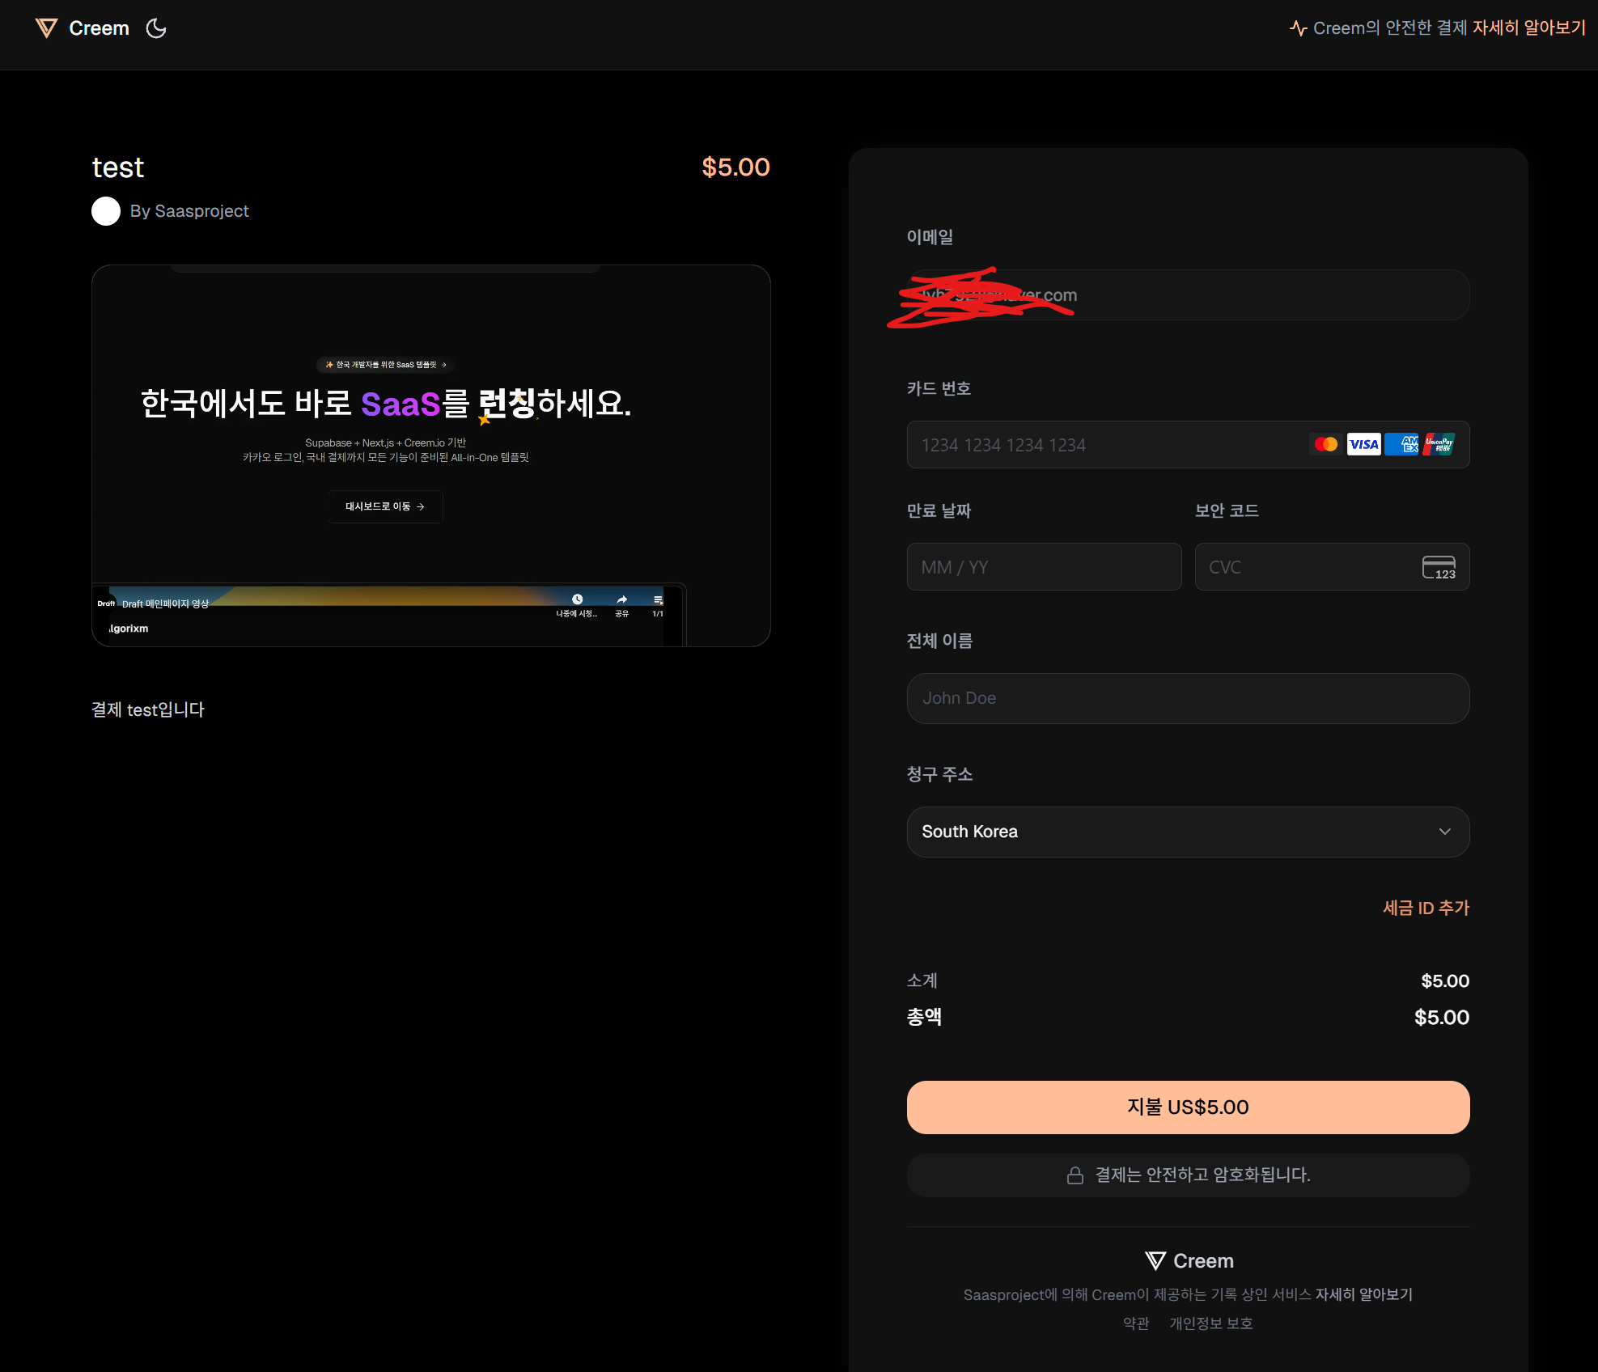Click the John Doe full name field
Screen dimensions: 1598x1372
click(1187, 698)
